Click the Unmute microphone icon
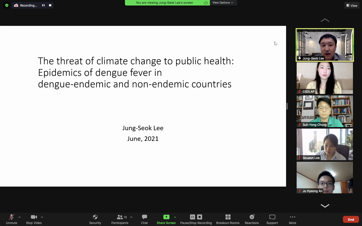This screenshot has width=362, height=226. [11, 217]
